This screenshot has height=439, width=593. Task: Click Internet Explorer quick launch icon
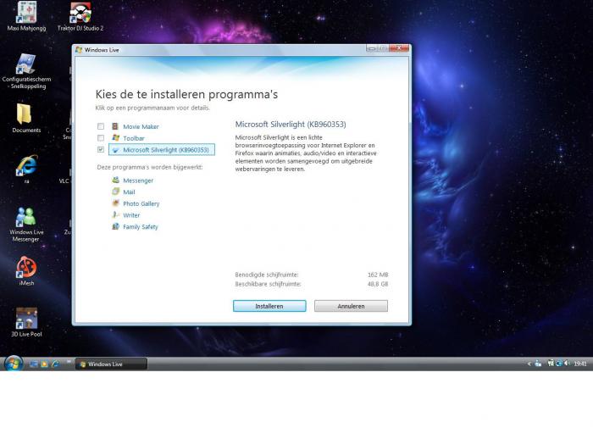(x=55, y=364)
